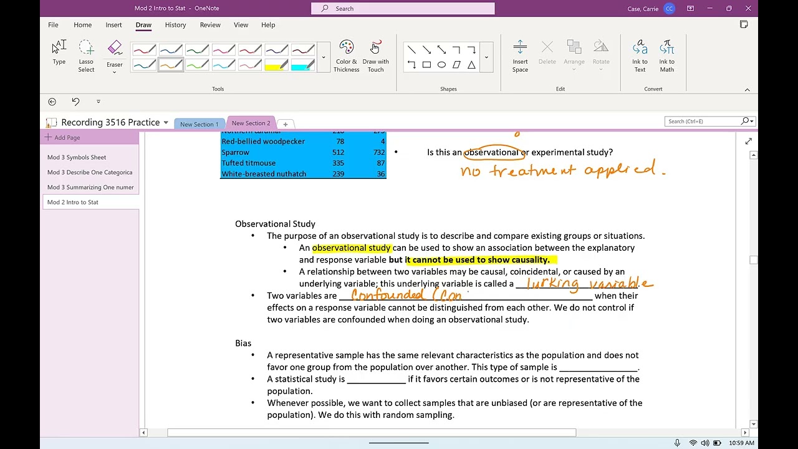Click the Insert Space tool

[520, 56]
